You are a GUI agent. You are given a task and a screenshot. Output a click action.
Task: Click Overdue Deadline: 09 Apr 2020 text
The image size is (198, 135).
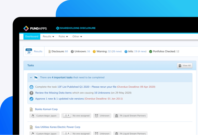coord(136,87)
